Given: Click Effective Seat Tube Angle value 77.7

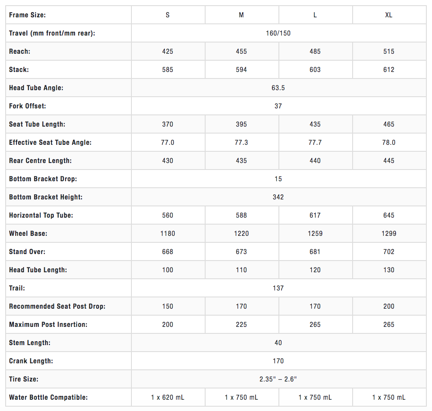Looking at the screenshot, I should pos(315,143).
